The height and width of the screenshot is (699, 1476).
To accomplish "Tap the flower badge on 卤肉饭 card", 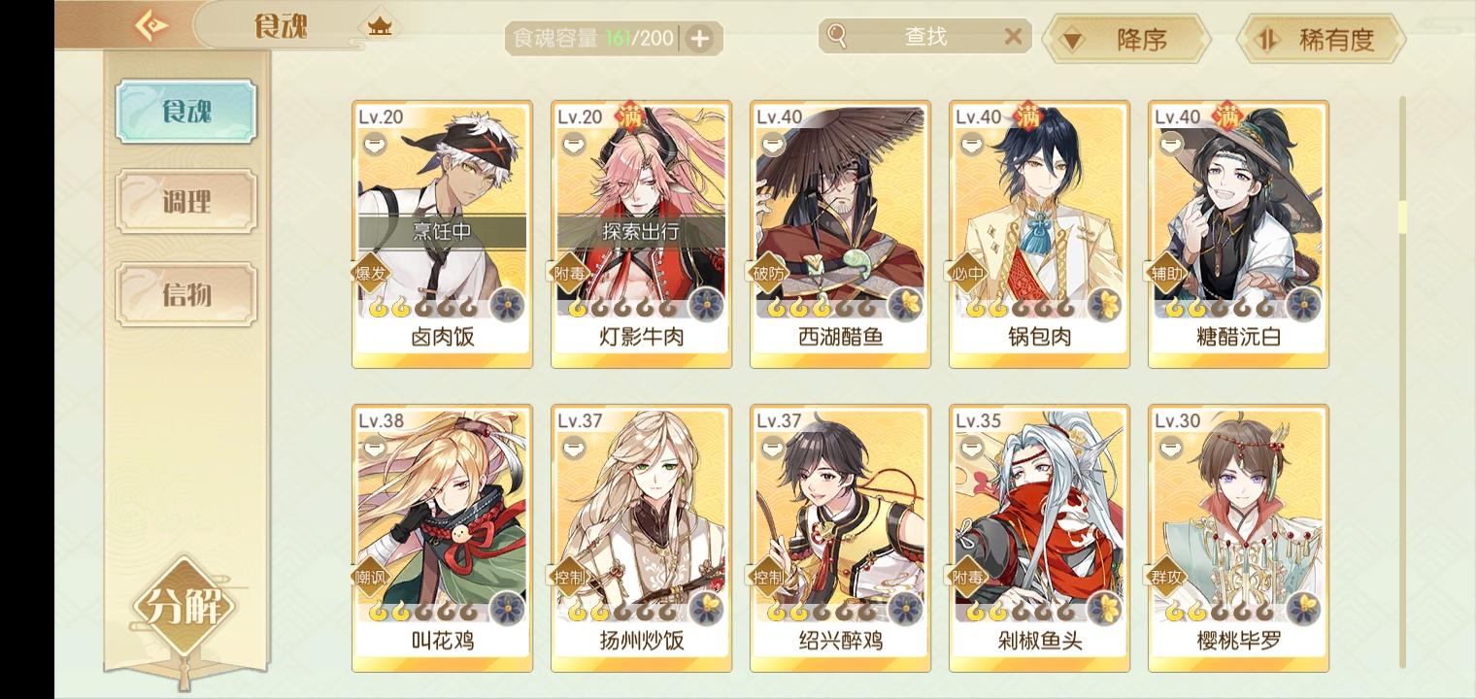I will click(x=507, y=305).
